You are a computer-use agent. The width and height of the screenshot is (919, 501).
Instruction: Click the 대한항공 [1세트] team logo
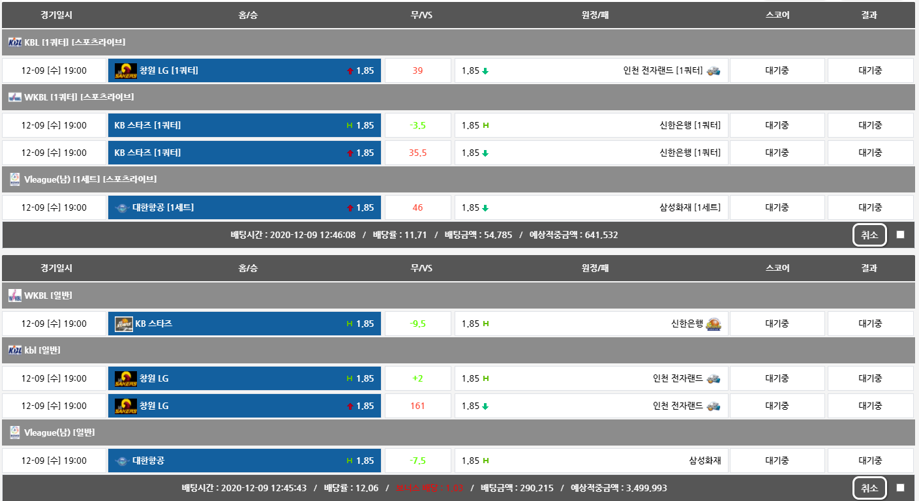tap(122, 208)
